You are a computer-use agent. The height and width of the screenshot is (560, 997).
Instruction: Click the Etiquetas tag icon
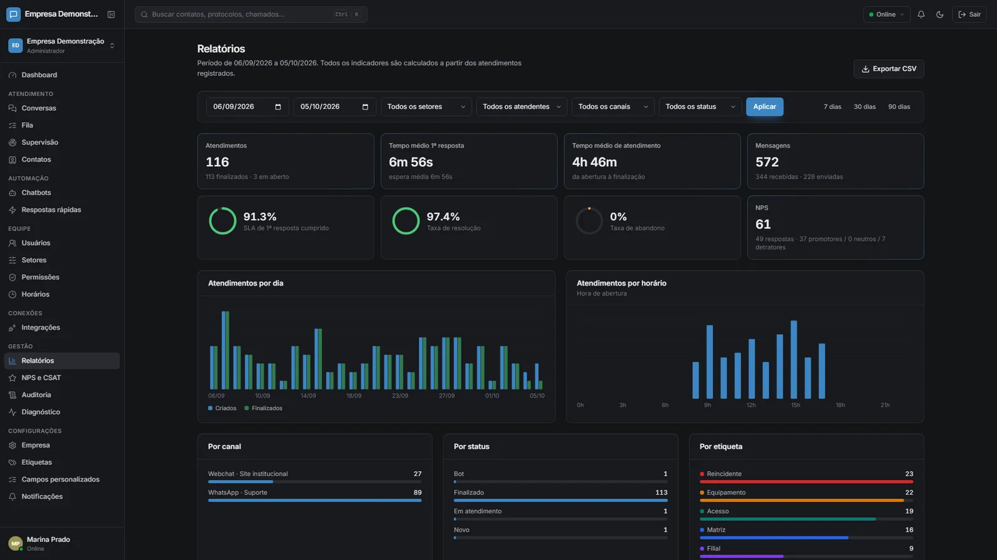pyautogui.click(x=12, y=462)
